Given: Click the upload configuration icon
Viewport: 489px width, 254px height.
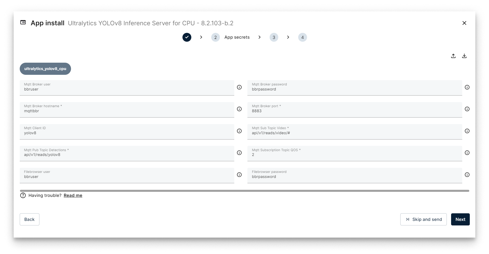Looking at the screenshot, I should (453, 56).
